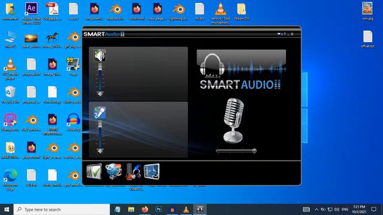Image resolution: width=383 pixels, height=215 pixels.
Task: Open the taskbar clock showing 7:21 PM
Action: pyautogui.click(x=359, y=210)
